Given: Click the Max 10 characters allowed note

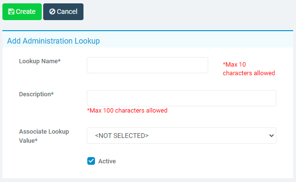Looking at the screenshot, I should (x=249, y=69).
